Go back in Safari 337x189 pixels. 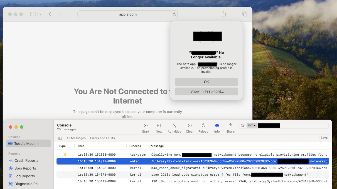pyautogui.click(x=50, y=14)
